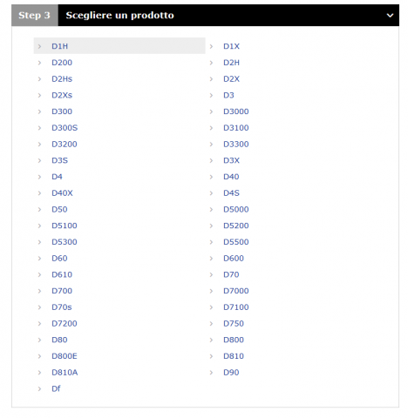Click the Scegliere un prodotto header
Image resolution: width=408 pixels, height=418 pixels.
tap(119, 16)
